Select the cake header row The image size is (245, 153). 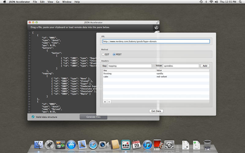(156, 77)
